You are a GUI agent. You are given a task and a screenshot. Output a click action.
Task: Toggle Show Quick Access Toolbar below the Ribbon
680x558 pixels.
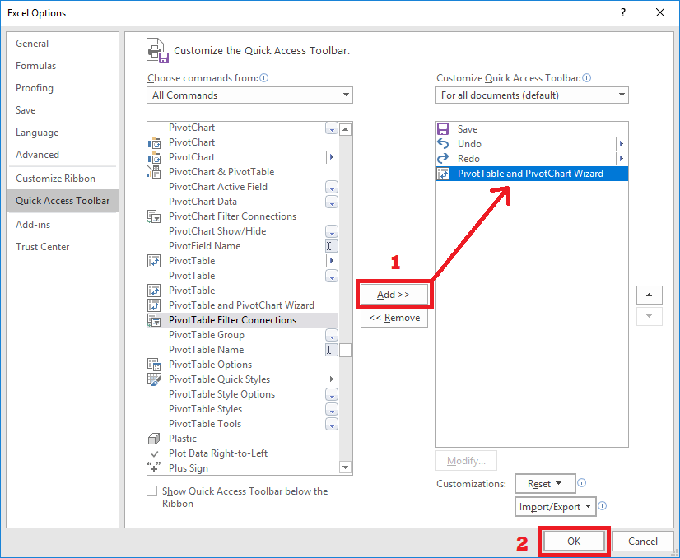(151, 491)
